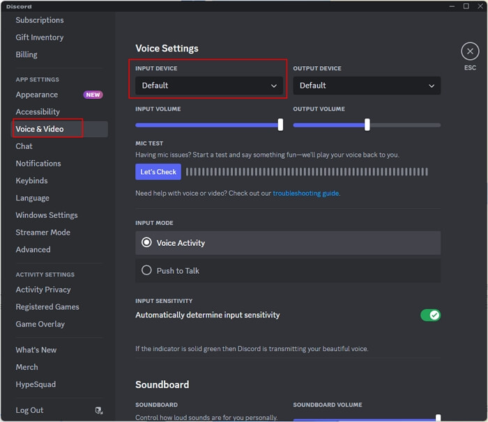The height and width of the screenshot is (422, 488).
Task: Minimize the Discord window
Action: coord(452,6)
